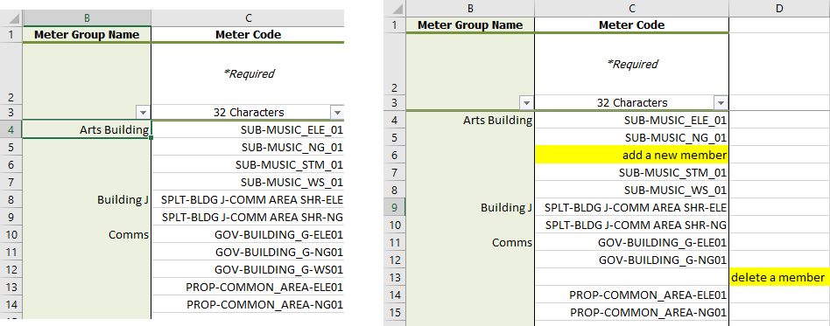Select column B header in left spreadsheet
Screen dimensions: 830x326
click(x=87, y=18)
